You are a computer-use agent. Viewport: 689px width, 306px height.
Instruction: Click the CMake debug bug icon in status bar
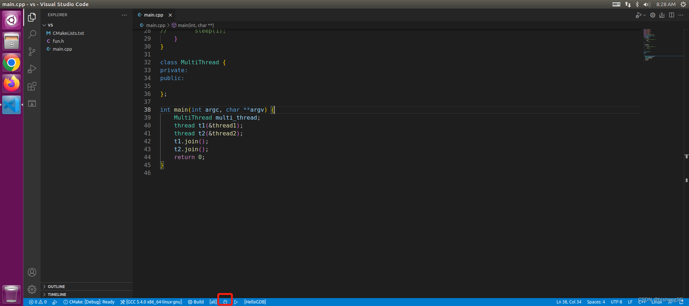[225, 302]
